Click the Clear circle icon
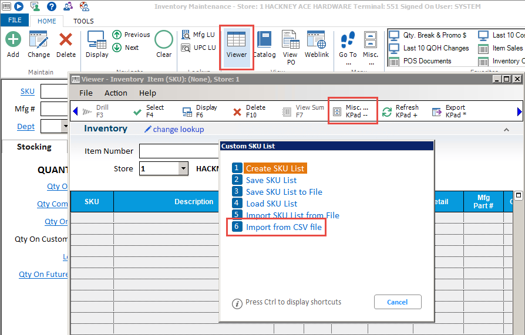Viewport: 525px width, 335px height. pos(164,39)
